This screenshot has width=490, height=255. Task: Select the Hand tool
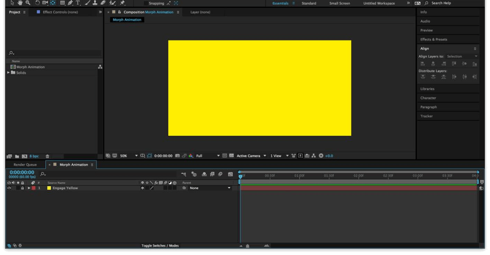20,3
